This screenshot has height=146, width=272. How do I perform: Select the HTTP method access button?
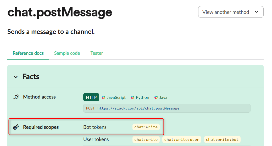(x=91, y=97)
